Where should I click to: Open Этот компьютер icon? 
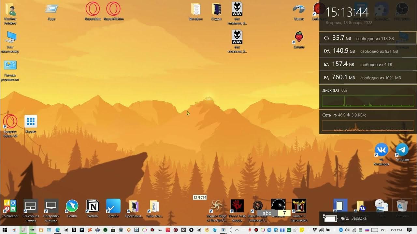pos(10,42)
